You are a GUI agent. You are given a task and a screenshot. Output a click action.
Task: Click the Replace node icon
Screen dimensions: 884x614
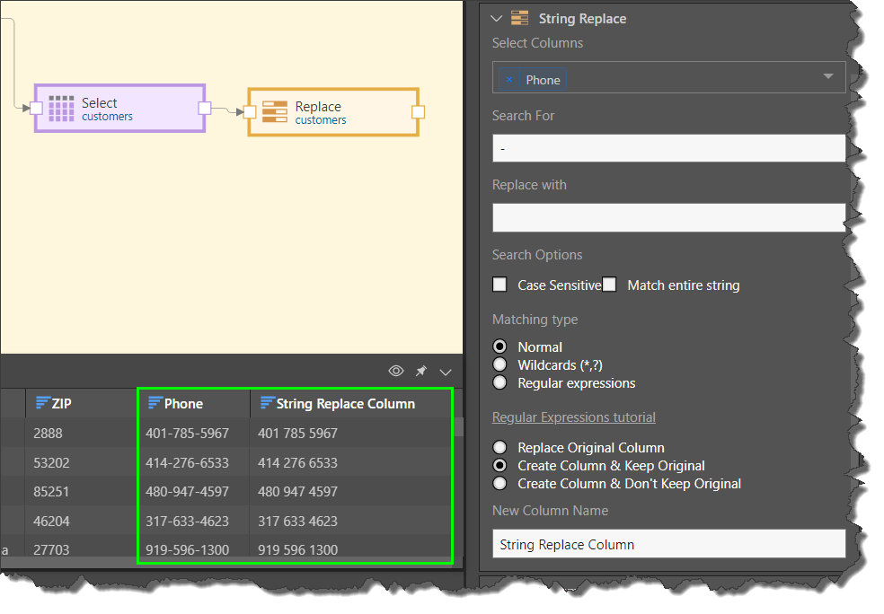[275, 112]
